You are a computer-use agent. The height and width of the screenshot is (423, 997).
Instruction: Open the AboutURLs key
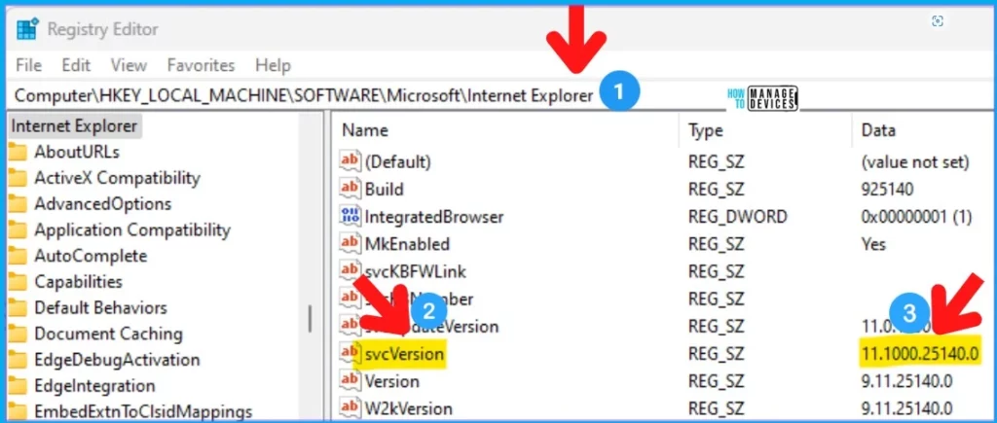77,153
